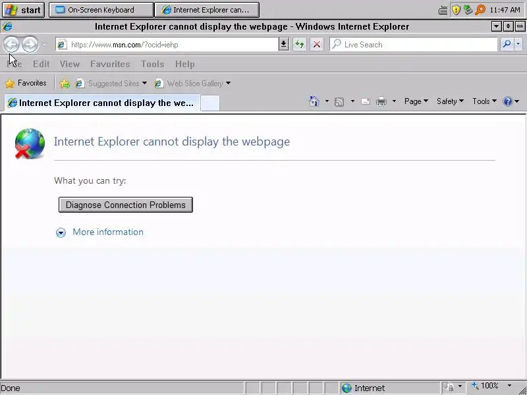Click the Protected Mode lock status icon
Screen dimensions: 527x395
point(450,387)
